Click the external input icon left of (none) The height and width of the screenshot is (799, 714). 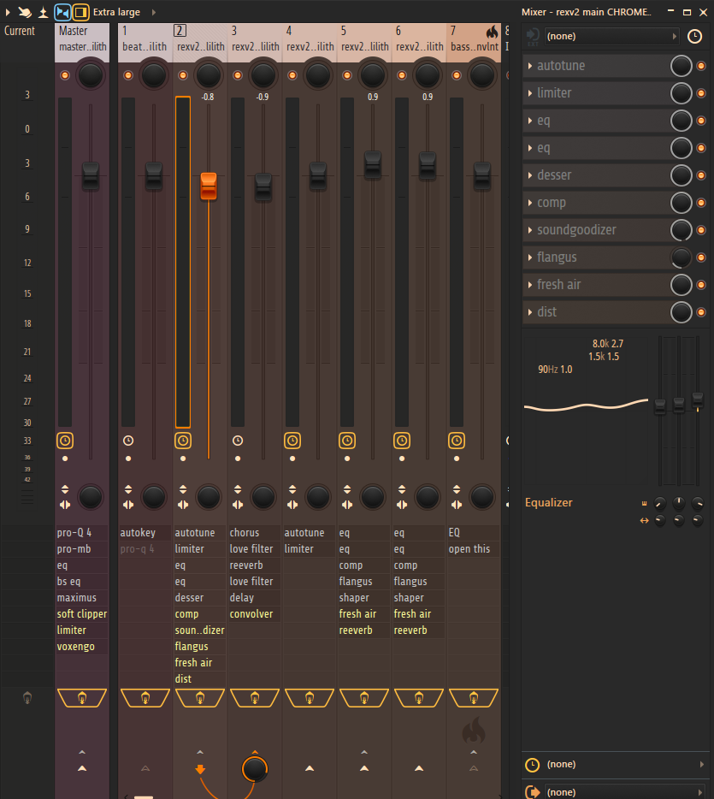(x=533, y=36)
